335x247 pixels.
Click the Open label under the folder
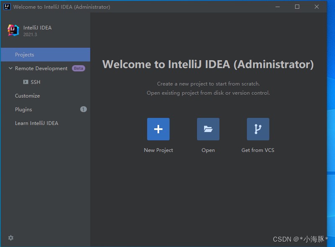(x=208, y=150)
